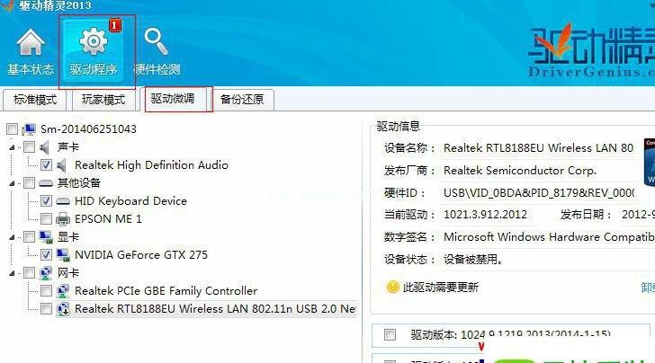
Task: Select Realtek High Definition Audio row text
Action: click(151, 165)
